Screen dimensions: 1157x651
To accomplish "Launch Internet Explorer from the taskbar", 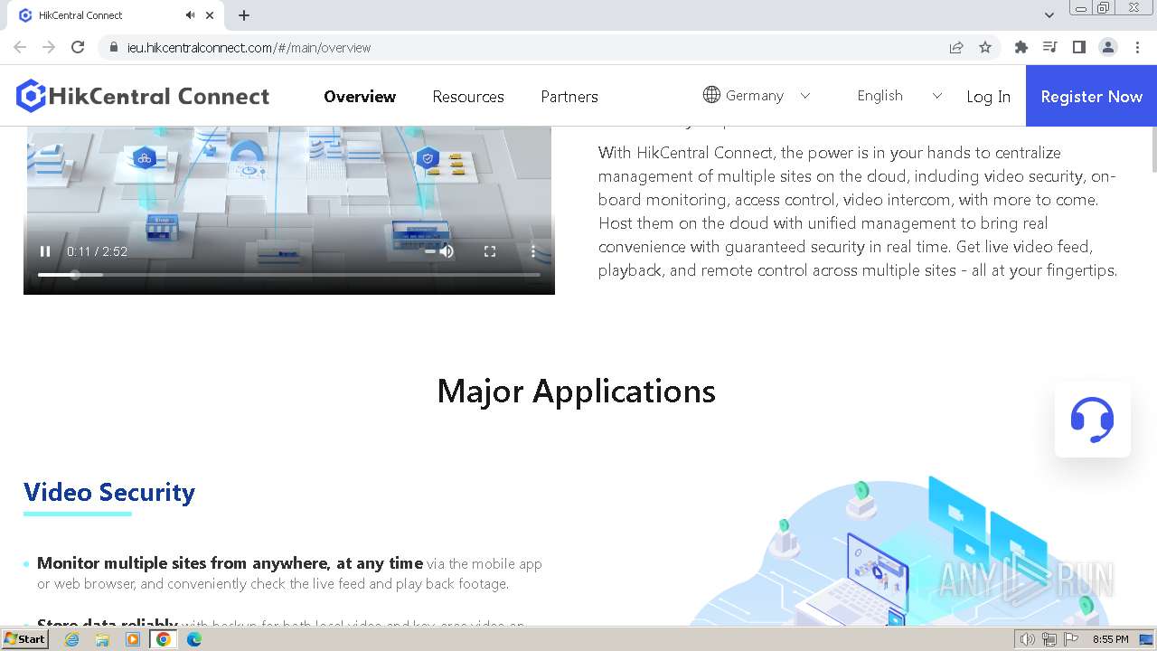I will 71,639.
